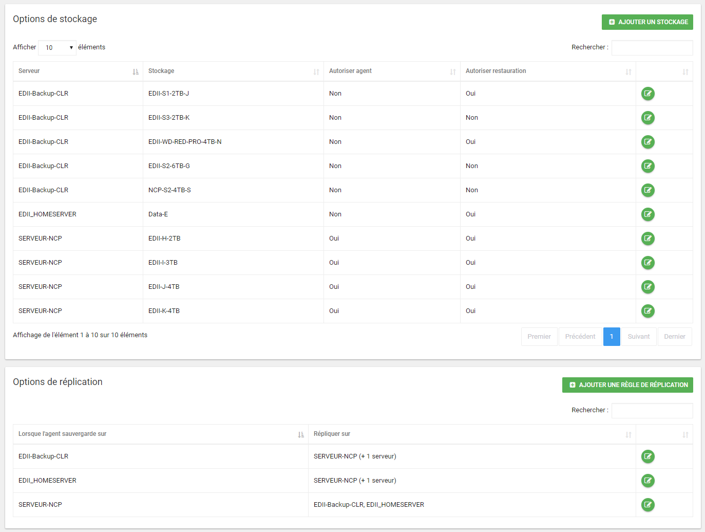Click Ajouter un stockage button

(x=647, y=22)
